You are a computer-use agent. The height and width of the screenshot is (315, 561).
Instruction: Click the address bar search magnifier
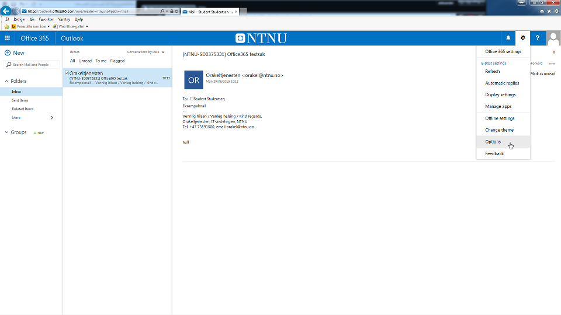(x=162, y=12)
